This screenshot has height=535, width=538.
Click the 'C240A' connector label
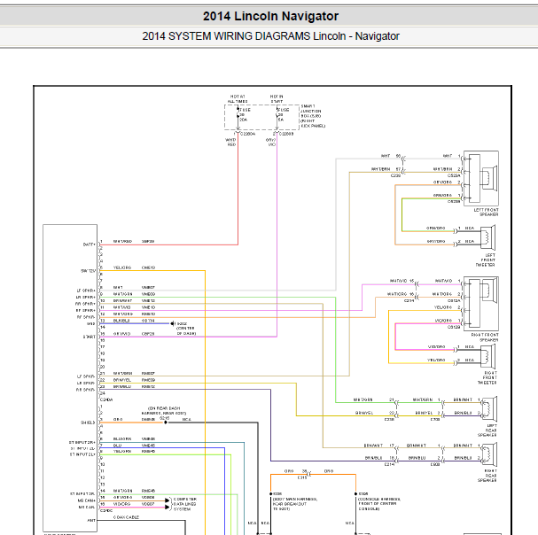point(106,399)
